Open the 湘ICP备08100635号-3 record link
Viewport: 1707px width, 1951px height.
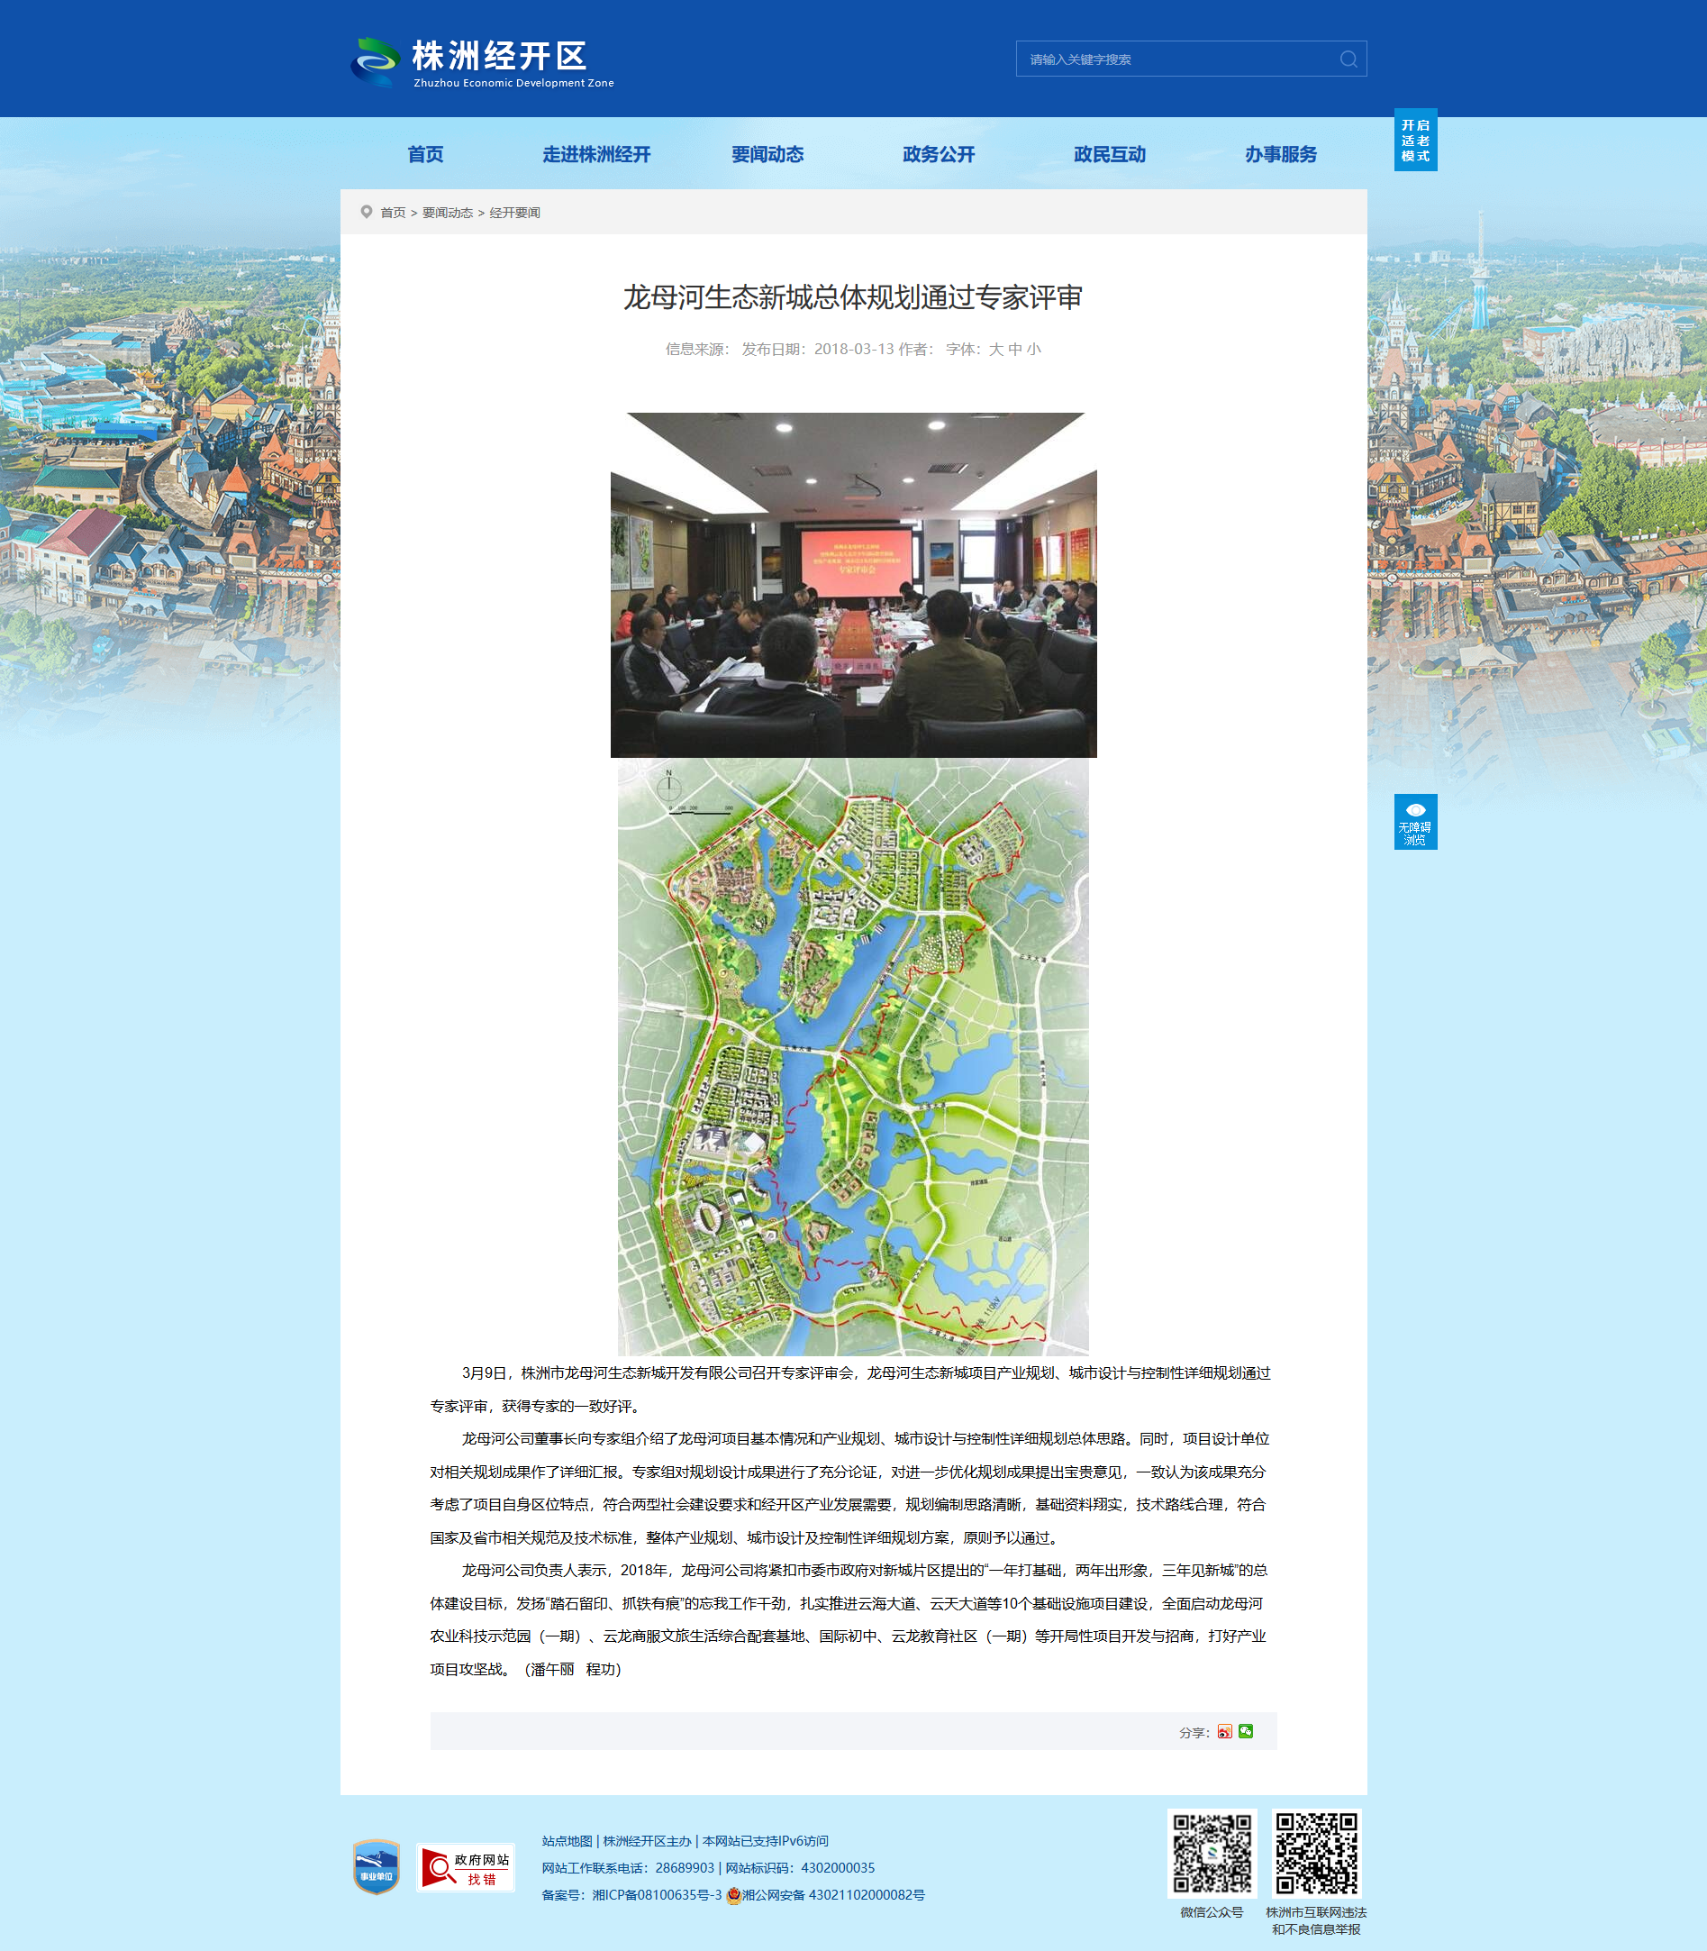point(658,1895)
